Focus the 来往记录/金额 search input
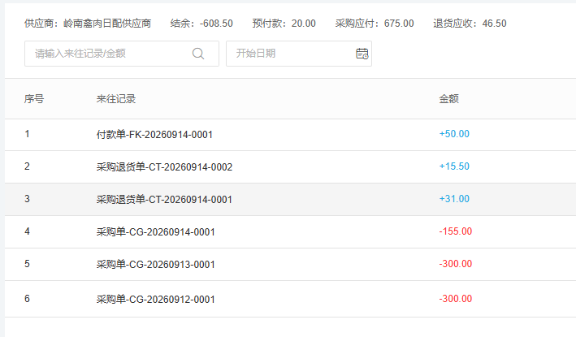Image resolution: width=576 pixels, height=337 pixels. (x=122, y=54)
